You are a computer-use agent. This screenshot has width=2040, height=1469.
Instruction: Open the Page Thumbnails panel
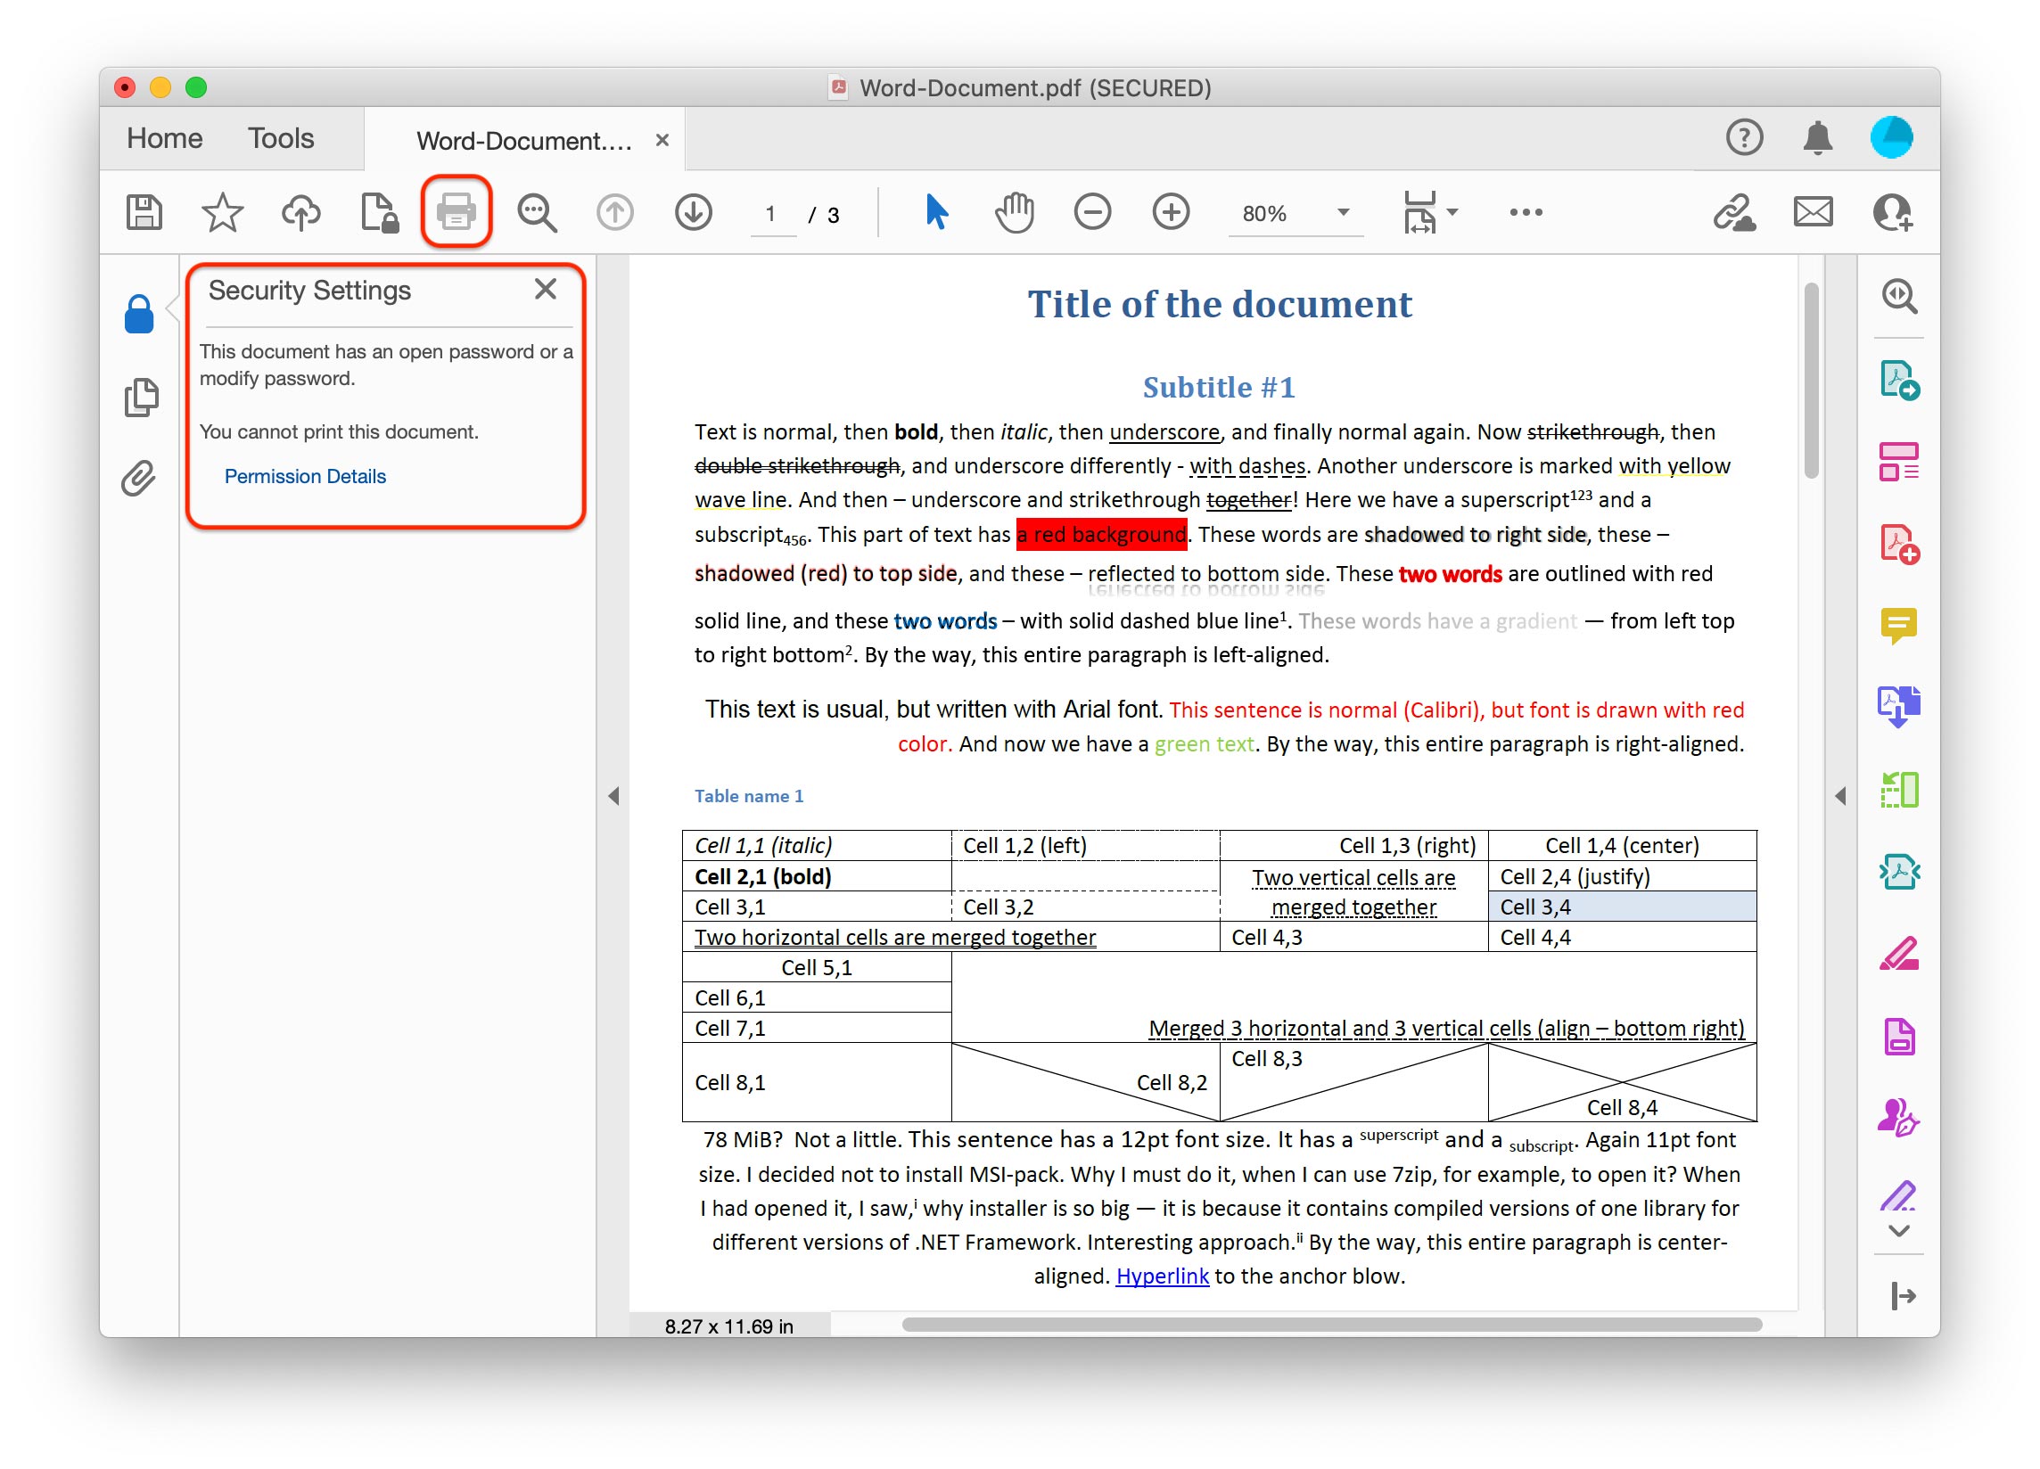pos(139,397)
